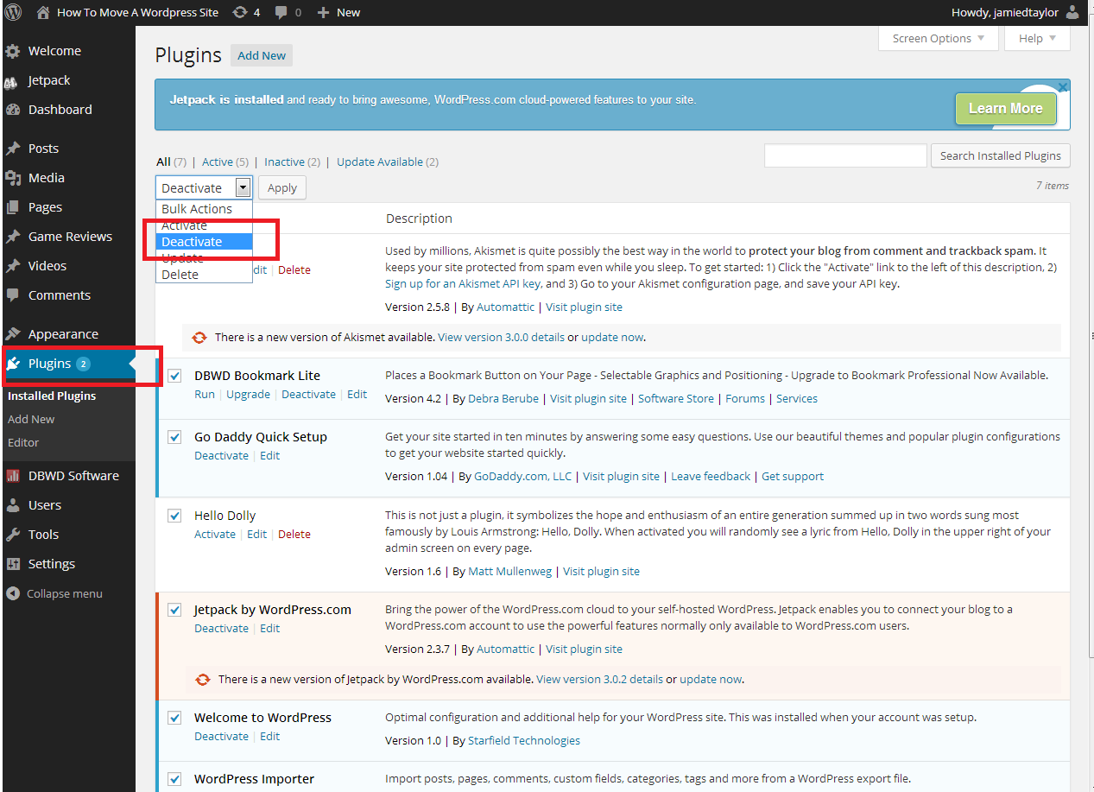Open the updates circular arrows icon
Screen dimensions: 1094x792
tap(238, 12)
